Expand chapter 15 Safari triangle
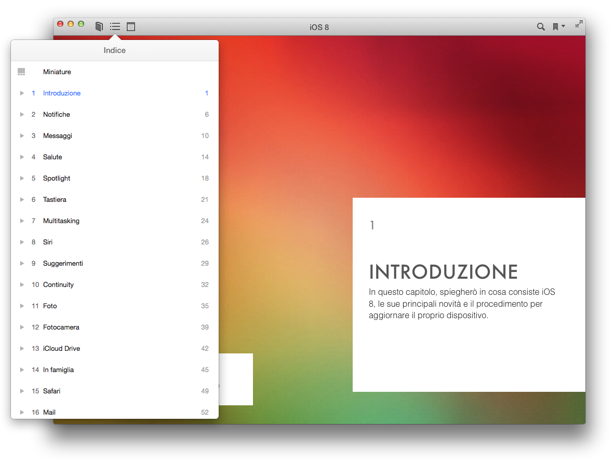The image size is (615, 465). pos(22,391)
